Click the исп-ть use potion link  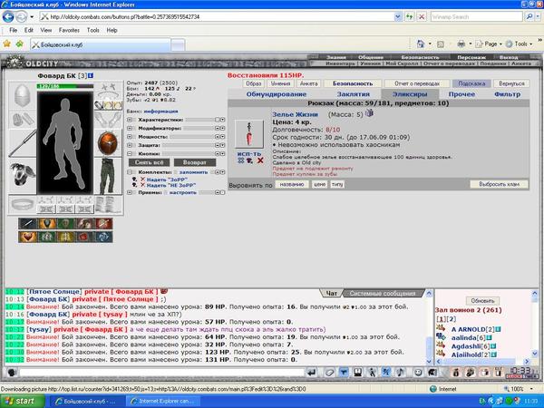coord(249,154)
